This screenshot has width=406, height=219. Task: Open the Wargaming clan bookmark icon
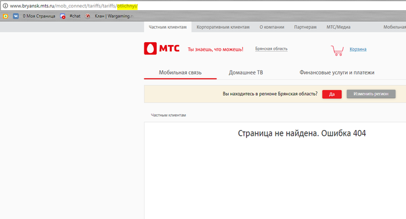88,16
